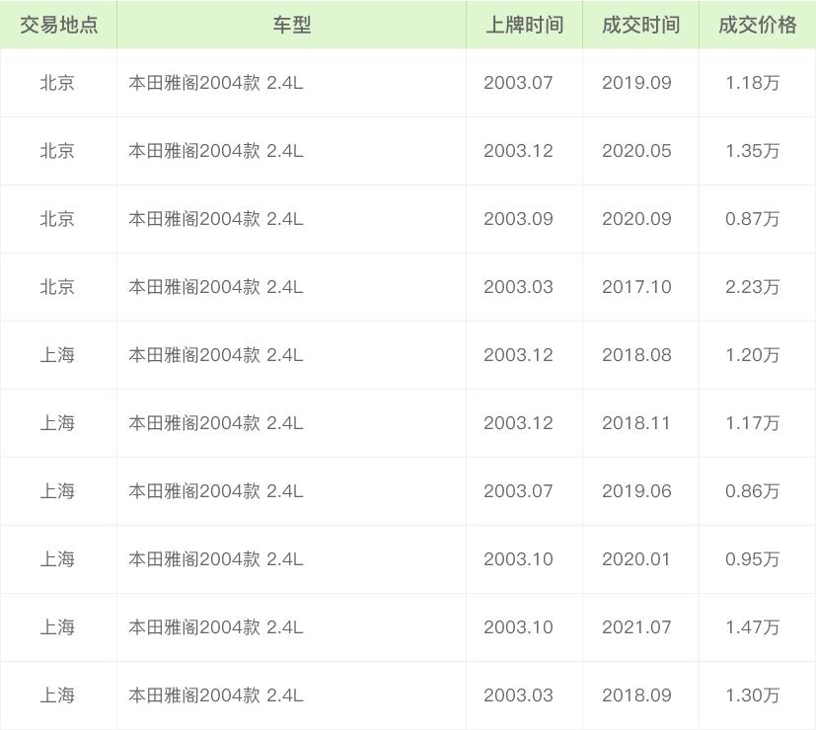The height and width of the screenshot is (730, 816).
Task: Click 上海 in the 0.95万 row
Action: click(x=57, y=559)
